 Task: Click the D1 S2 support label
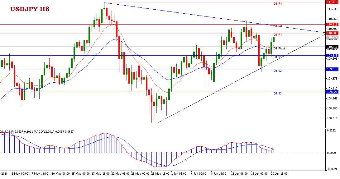[x=278, y=71]
